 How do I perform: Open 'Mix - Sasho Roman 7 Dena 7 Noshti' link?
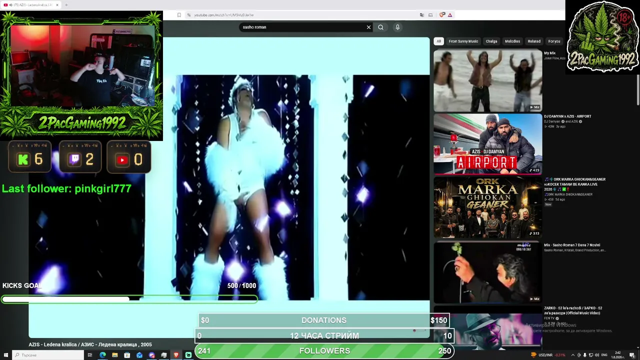click(x=572, y=245)
